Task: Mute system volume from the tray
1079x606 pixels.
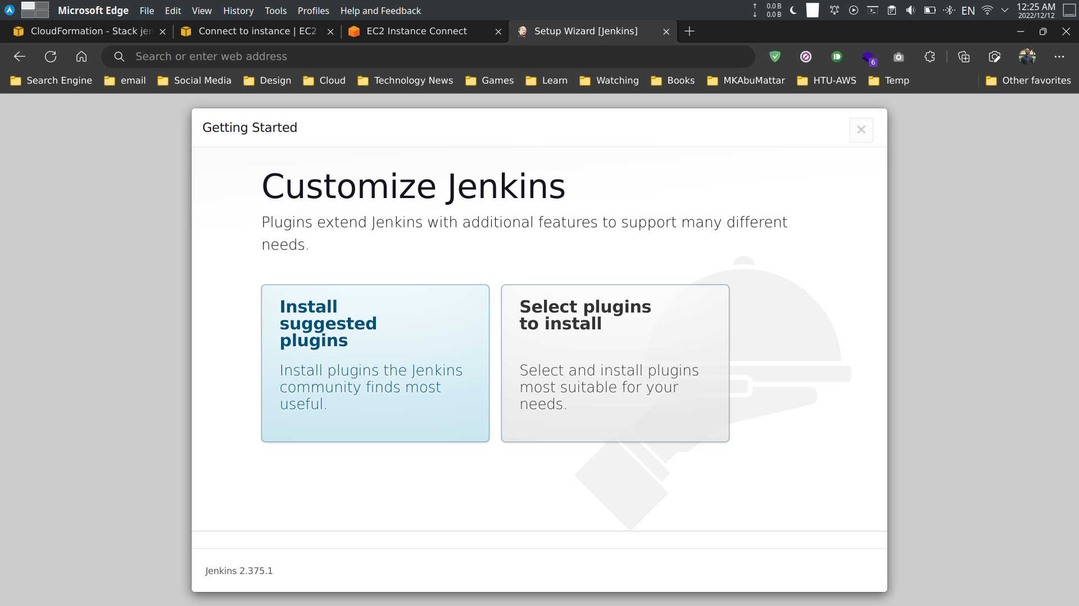Action: click(x=911, y=10)
